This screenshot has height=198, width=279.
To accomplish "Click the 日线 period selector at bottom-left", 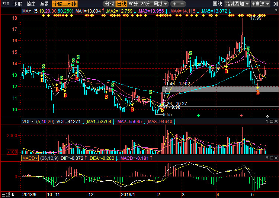I will (8, 194).
